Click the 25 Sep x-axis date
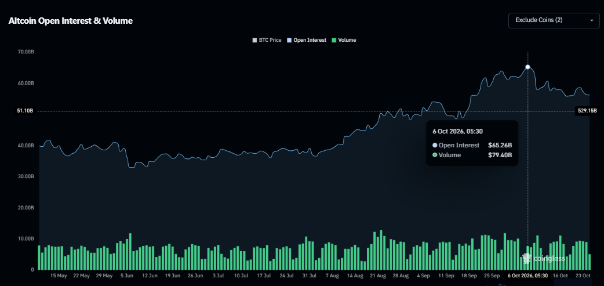The width and height of the screenshot is (604, 286). (x=492, y=276)
